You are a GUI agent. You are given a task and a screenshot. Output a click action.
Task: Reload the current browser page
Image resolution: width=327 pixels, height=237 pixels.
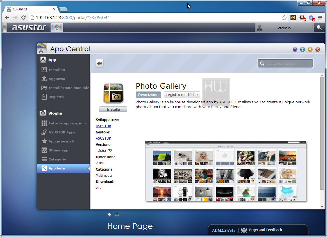(23, 17)
